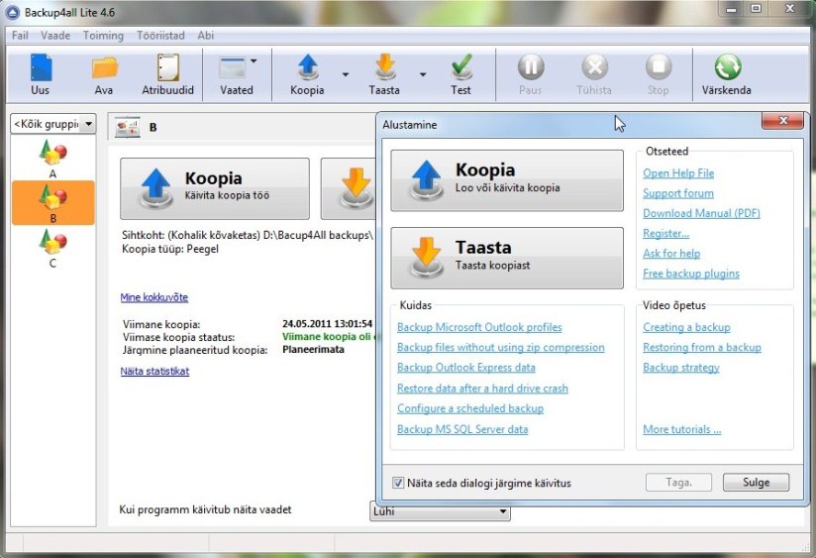Click the Koopia tüüp: Peegel text
The height and width of the screenshot is (558, 816).
click(170, 249)
